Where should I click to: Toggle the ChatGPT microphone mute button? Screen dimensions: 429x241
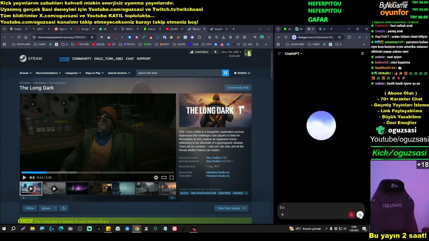351,215
